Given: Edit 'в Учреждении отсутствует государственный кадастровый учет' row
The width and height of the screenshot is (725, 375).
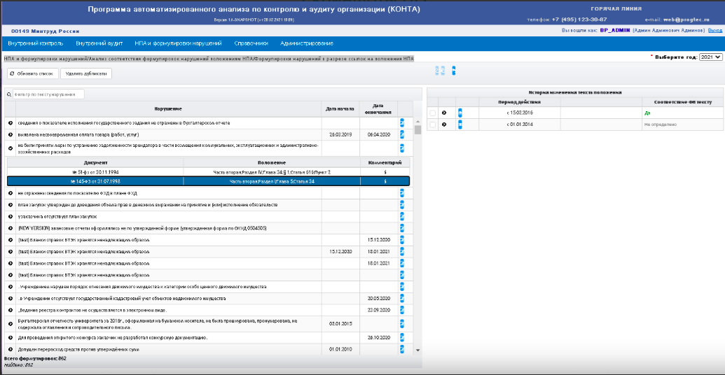Looking at the screenshot, I should [402, 298].
